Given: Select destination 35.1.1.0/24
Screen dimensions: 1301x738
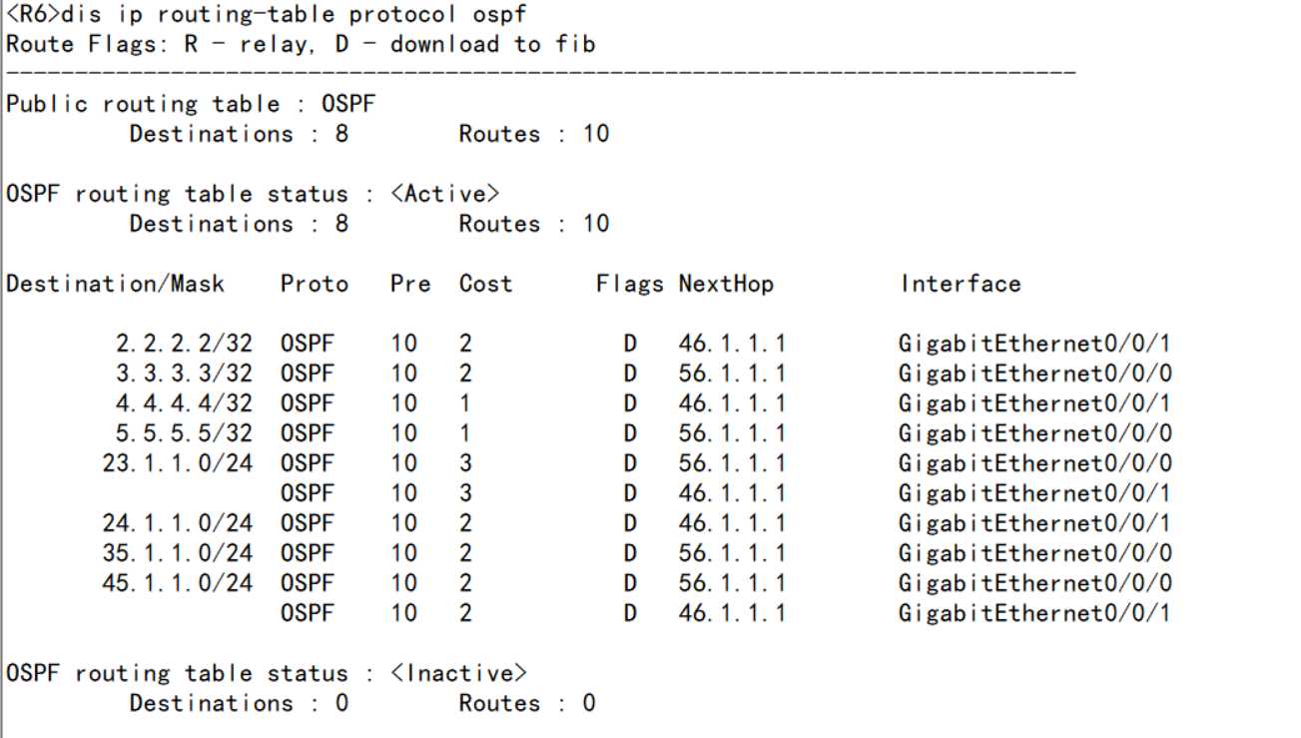Looking at the screenshot, I should pos(177,554).
